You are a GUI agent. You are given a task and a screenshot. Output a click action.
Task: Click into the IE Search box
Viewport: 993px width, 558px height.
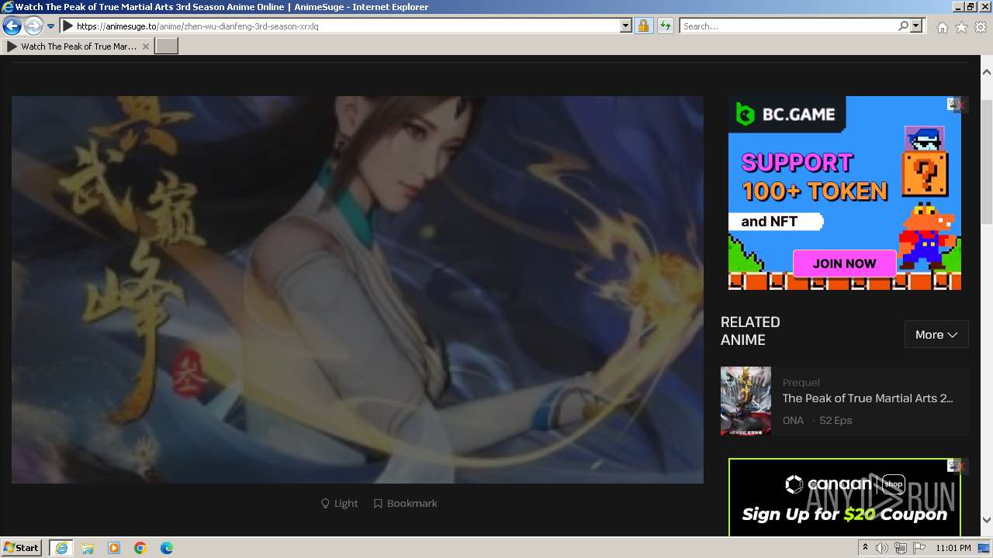pyautogui.click(x=789, y=26)
